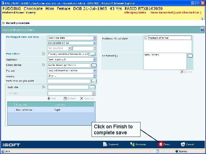The height and width of the screenshot is (154, 206).
Task: Click the Performed date and time label
Action: pos(23,37)
